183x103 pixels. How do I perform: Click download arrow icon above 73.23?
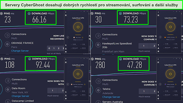(120, 14)
